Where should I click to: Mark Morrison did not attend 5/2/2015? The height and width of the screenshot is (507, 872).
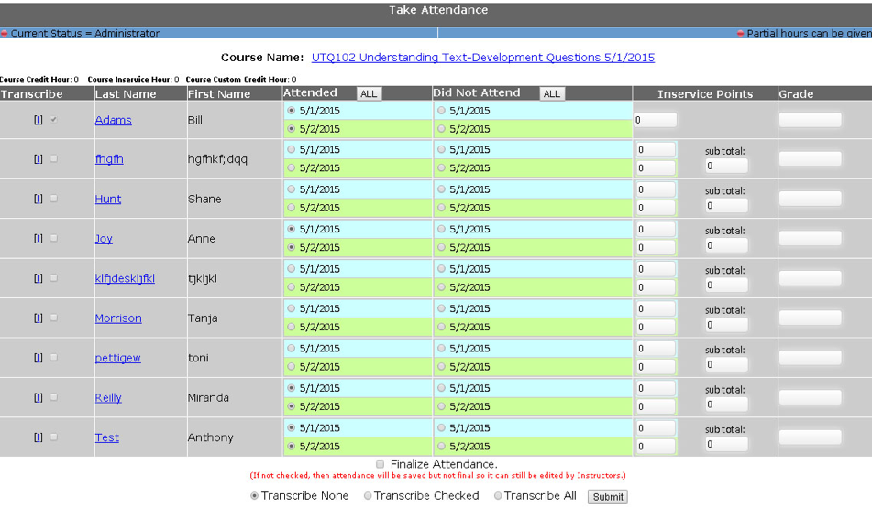442,327
